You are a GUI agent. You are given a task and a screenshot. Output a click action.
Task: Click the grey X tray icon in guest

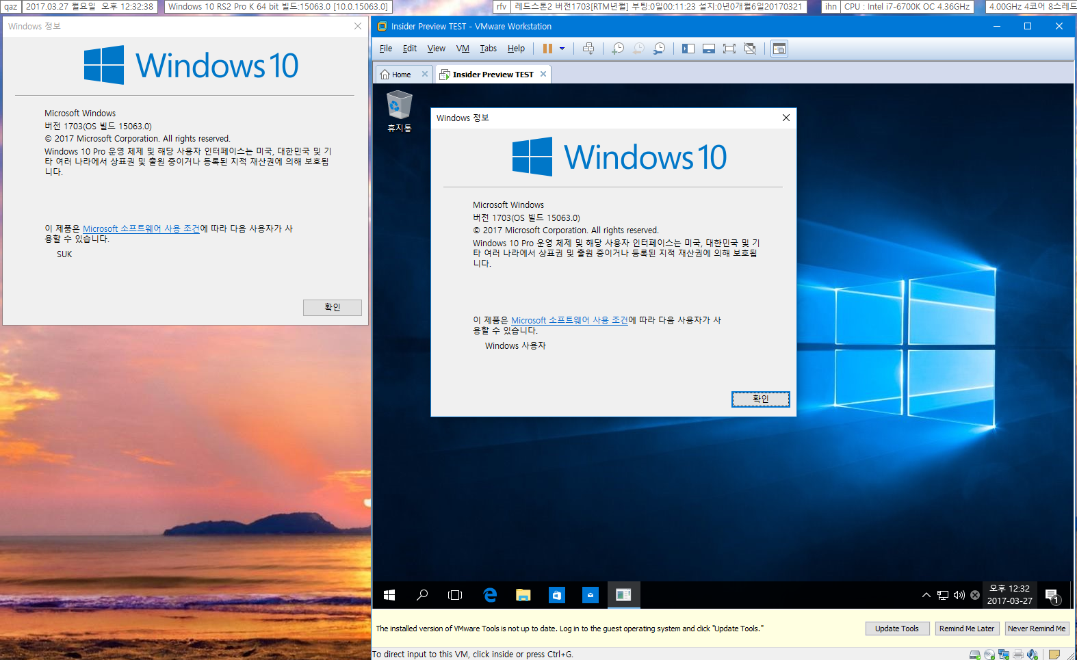click(x=975, y=595)
